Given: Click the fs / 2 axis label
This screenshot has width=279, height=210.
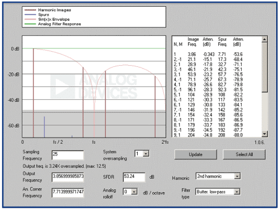Looking at the screenshot, I should click(x=58, y=142).
